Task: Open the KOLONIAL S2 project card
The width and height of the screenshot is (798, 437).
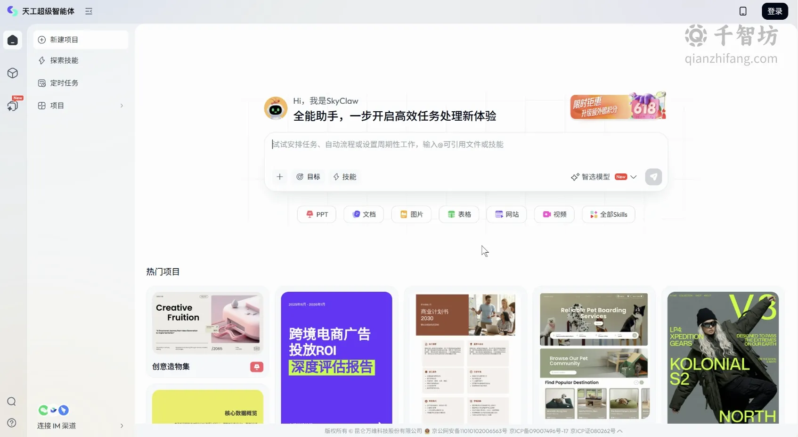Action: pyautogui.click(x=723, y=357)
